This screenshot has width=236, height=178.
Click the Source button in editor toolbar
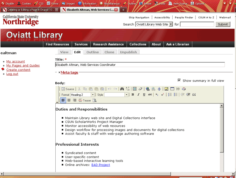point(68,89)
